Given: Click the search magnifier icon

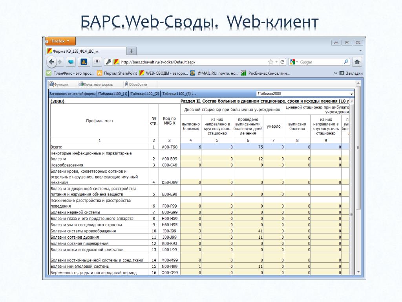Looking at the screenshot, I should point(346,62).
